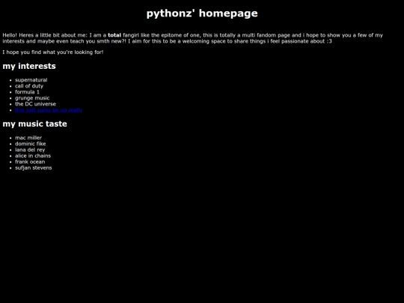The image size is (404, 303).
Task: Select the "supernatural" list item
Action: (x=31, y=80)
